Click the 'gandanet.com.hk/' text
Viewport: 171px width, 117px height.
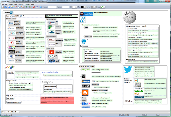[101, 13]
